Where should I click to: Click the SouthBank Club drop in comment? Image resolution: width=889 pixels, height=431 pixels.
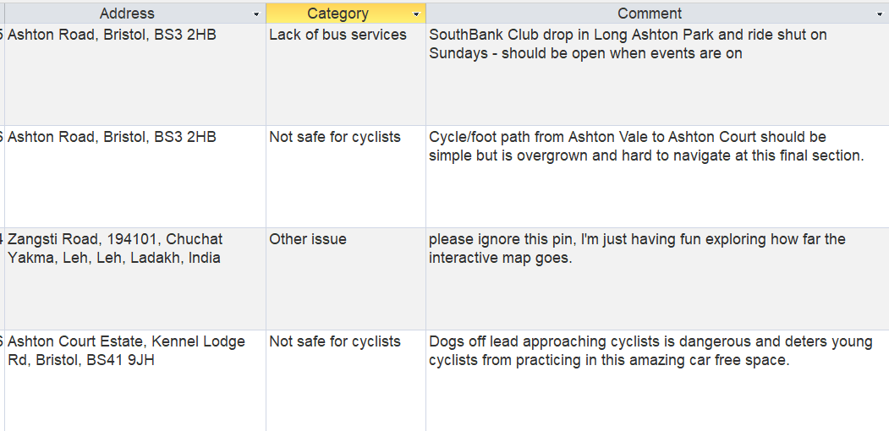pos(628,45)
